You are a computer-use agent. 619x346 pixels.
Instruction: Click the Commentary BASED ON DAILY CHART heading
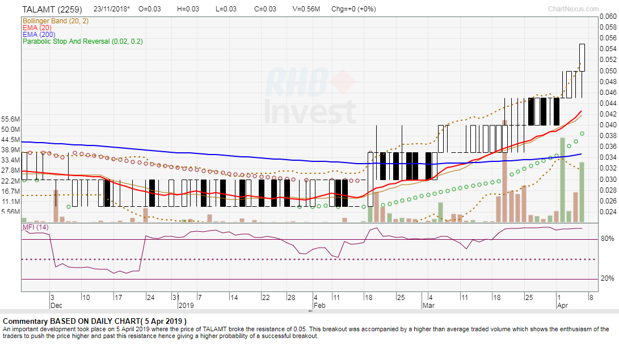95,321
